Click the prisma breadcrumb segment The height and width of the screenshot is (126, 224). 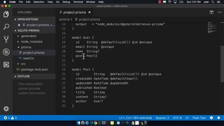click(x=64, y=19)
